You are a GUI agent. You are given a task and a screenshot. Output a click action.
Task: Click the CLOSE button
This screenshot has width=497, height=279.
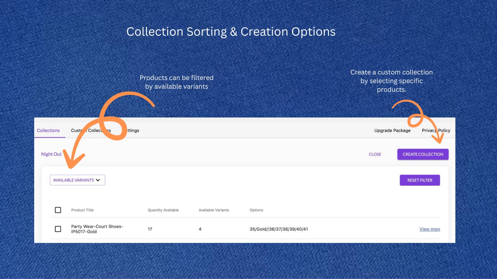pyautogui.click(x=375, y=154)
